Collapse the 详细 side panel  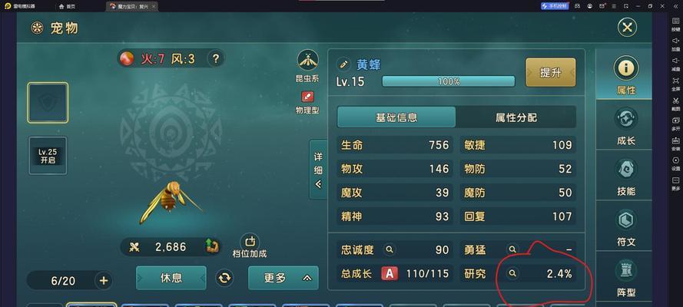318,169
